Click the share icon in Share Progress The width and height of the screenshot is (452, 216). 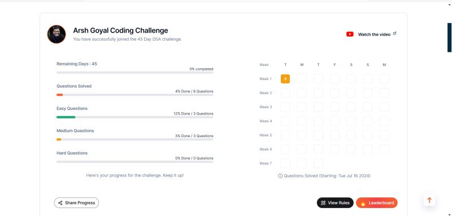tap(60, 203)
